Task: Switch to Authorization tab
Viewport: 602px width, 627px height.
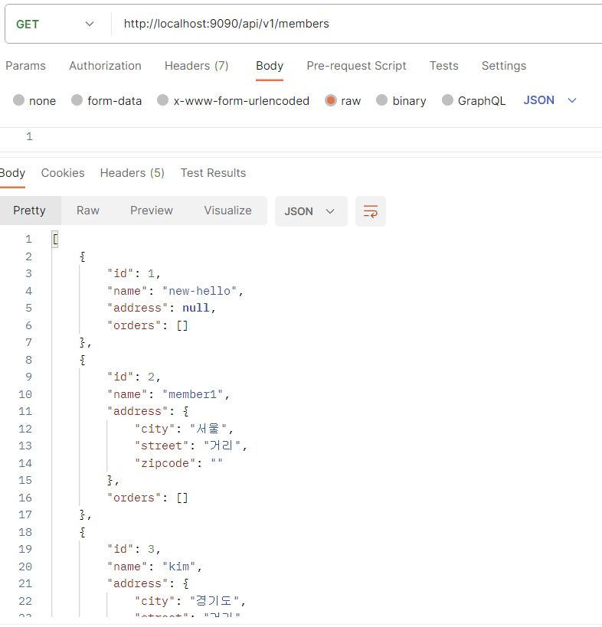Action: (x=105, y=66)
